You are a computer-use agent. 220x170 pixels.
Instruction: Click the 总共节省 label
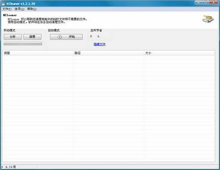[96, 30]
